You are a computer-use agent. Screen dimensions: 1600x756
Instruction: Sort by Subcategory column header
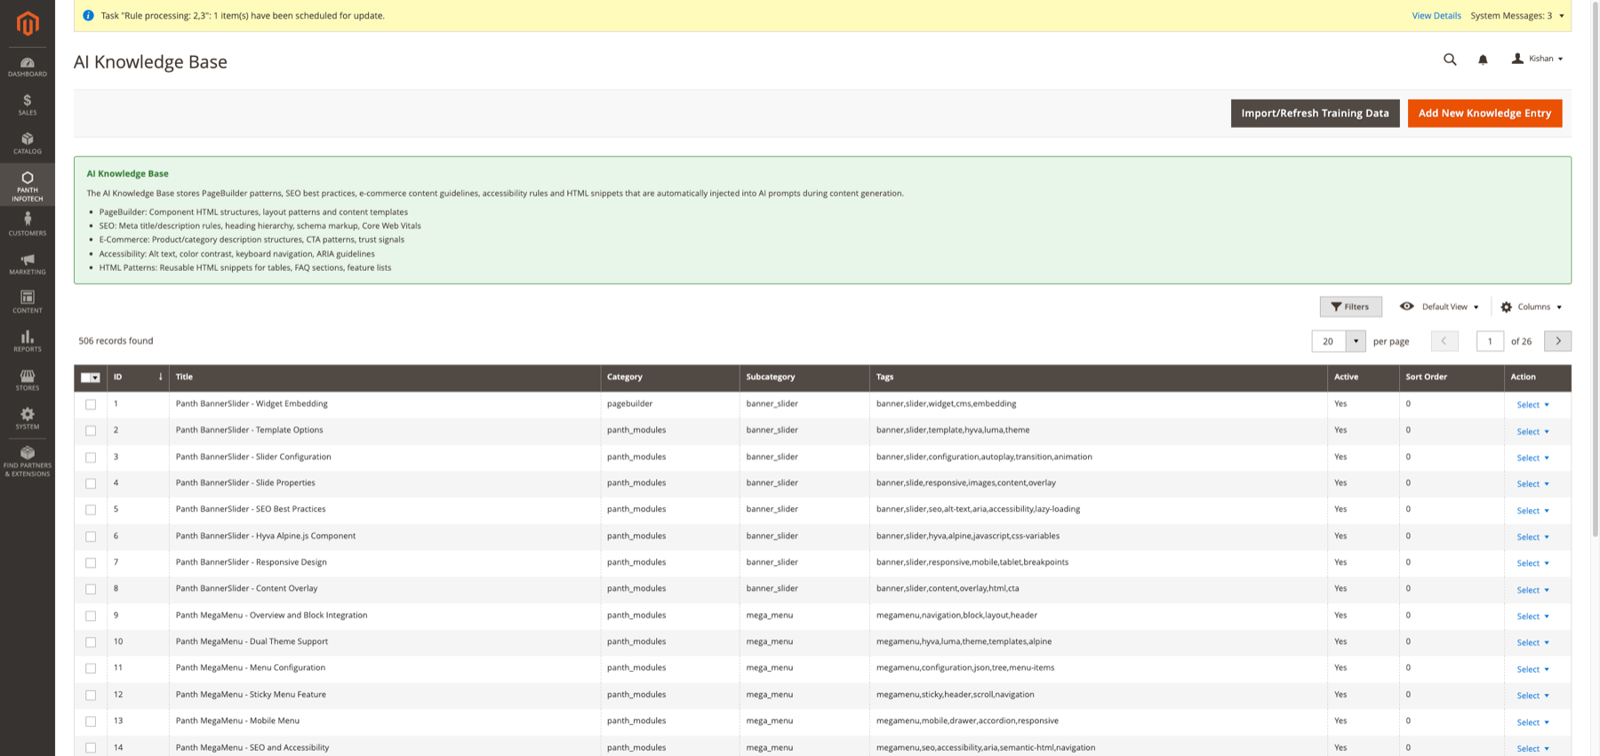pos(804,377)
